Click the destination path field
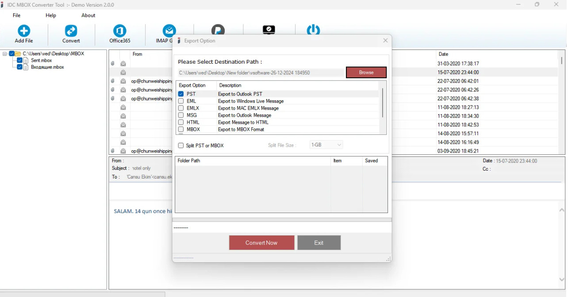 click(261, 72)
